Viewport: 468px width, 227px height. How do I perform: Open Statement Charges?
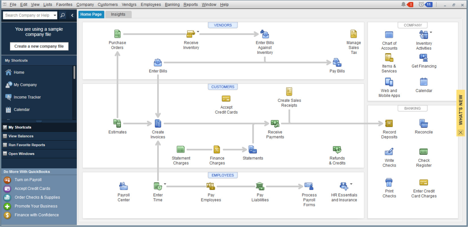(181, 149)
